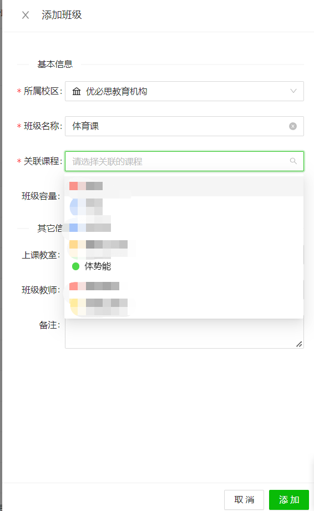Click the 请选择关联的课程 search input
The height and width of the screenshot is (511, 314).
pyautogui.click(x=184, y=161)
